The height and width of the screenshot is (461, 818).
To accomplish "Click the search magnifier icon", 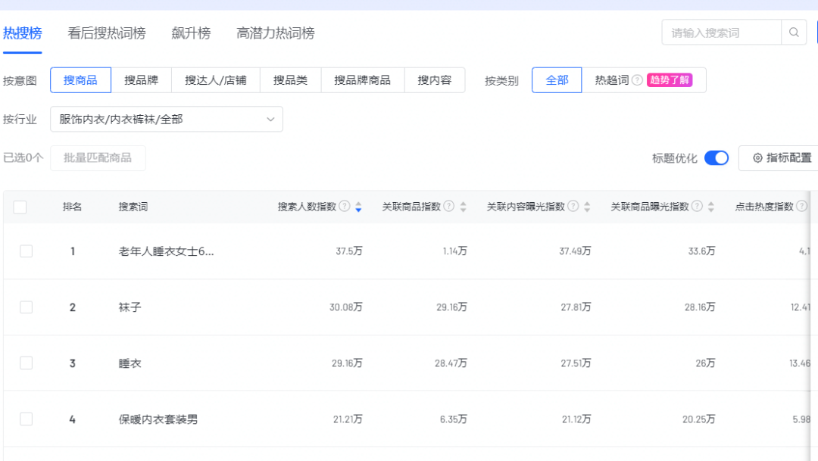I will [x=794, y=33].
